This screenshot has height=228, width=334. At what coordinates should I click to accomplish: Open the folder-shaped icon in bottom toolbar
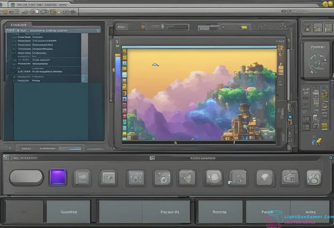(x=290, y=178)
